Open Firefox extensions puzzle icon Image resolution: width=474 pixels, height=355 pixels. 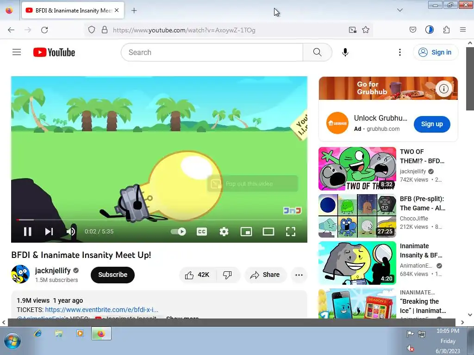point(446,30)
